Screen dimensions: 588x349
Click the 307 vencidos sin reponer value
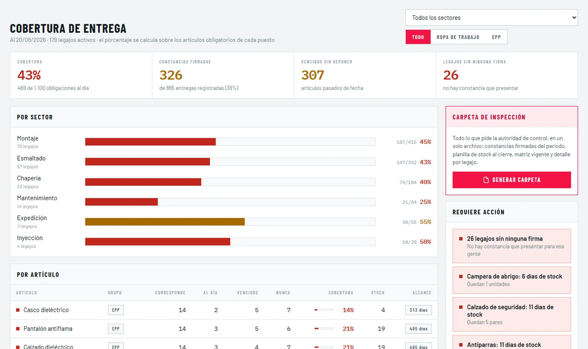pyautogui.click(x=313, y=75)
